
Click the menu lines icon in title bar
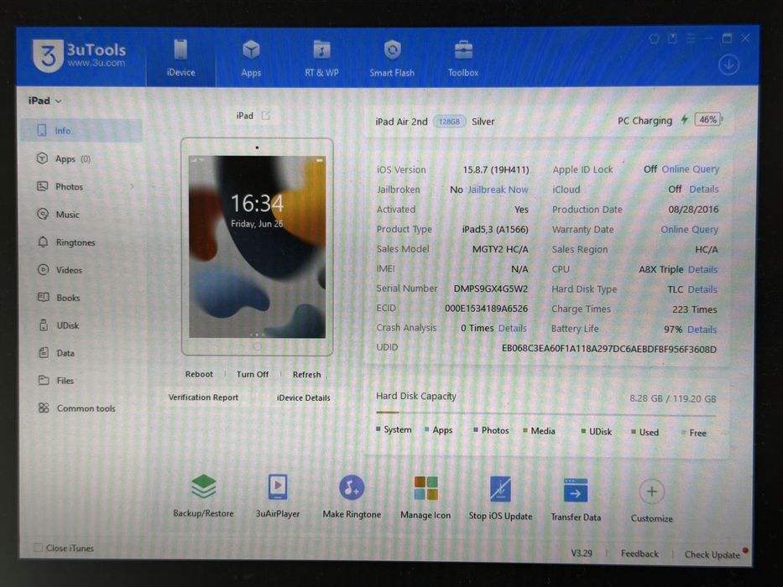point(691,39)
